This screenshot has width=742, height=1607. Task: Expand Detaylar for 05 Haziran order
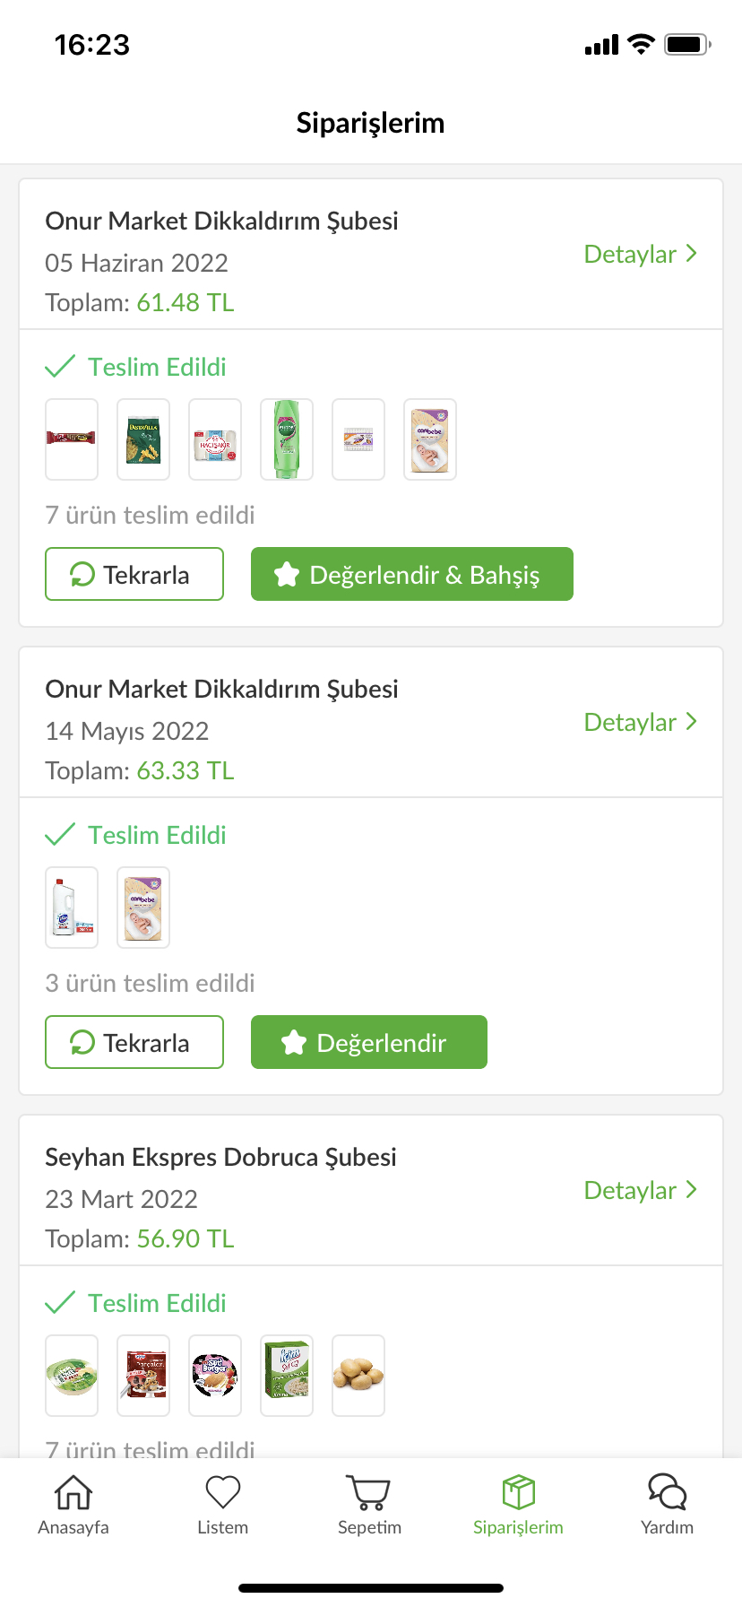(640, 254)
